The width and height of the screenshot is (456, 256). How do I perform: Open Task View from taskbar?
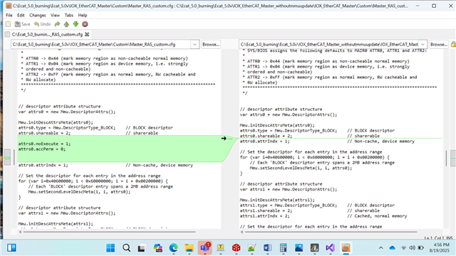[142, 248]
